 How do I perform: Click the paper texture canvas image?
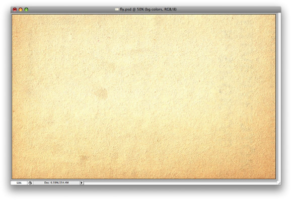(x=144, y=96)
